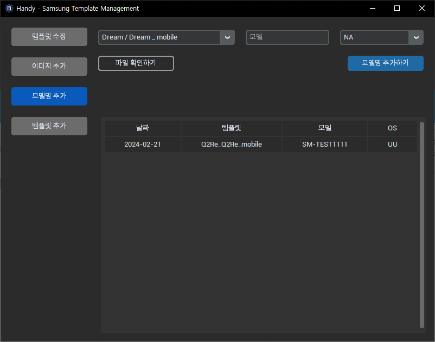Open the Dream / Dream_mobile template dropdown
435x342 pixels.
pos(166,37)
